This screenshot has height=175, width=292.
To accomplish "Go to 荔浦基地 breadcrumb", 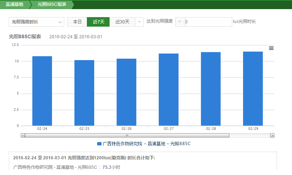I will 15,5.
